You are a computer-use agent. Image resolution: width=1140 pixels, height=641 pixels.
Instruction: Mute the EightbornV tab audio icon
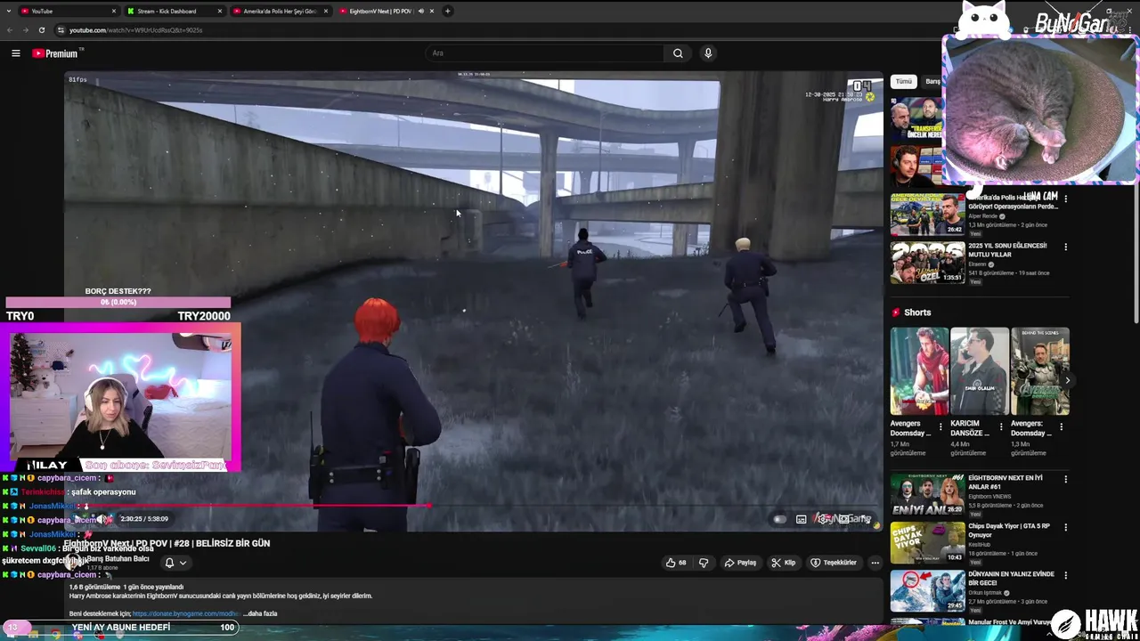tap(420, 11)
